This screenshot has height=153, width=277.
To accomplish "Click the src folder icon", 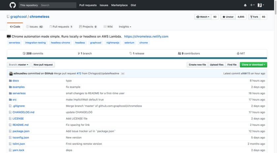I will pos(10,100).
